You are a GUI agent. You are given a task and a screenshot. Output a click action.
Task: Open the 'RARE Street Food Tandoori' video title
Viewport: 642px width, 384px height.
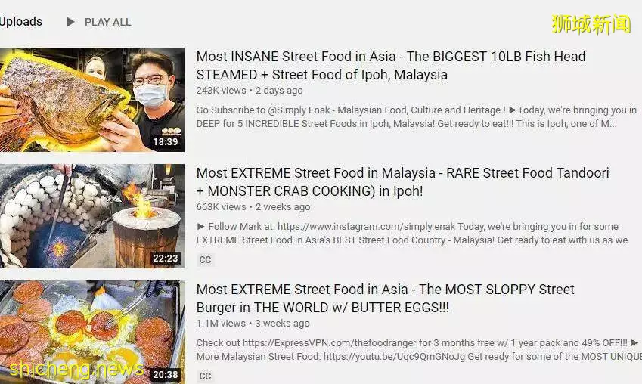(403, 181)
